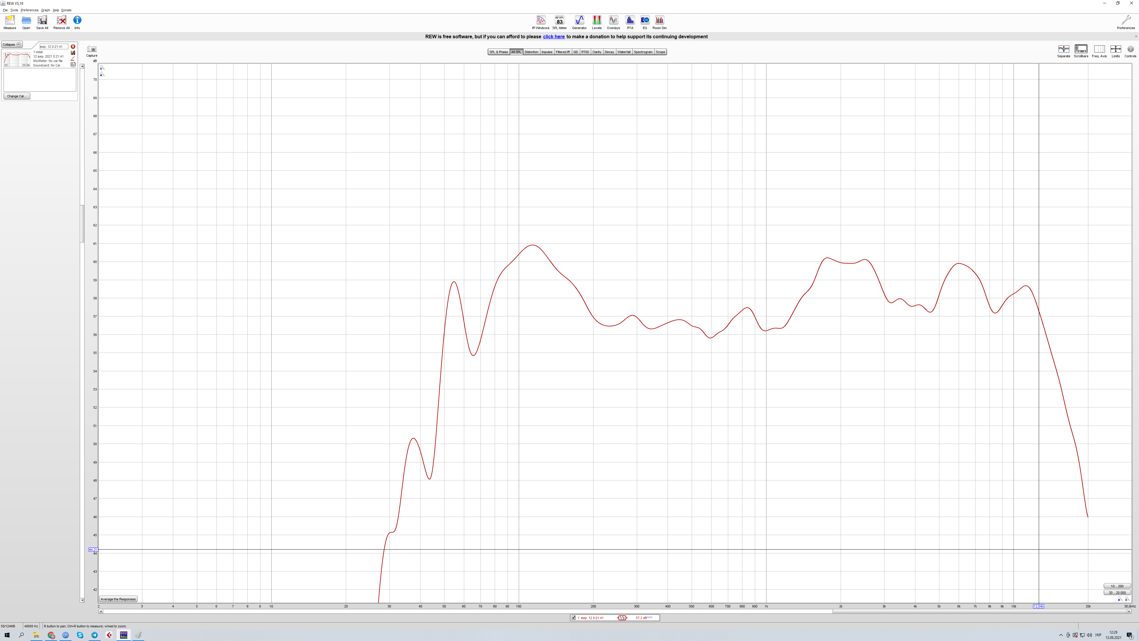Open the Overlays window

pos(613,22)
